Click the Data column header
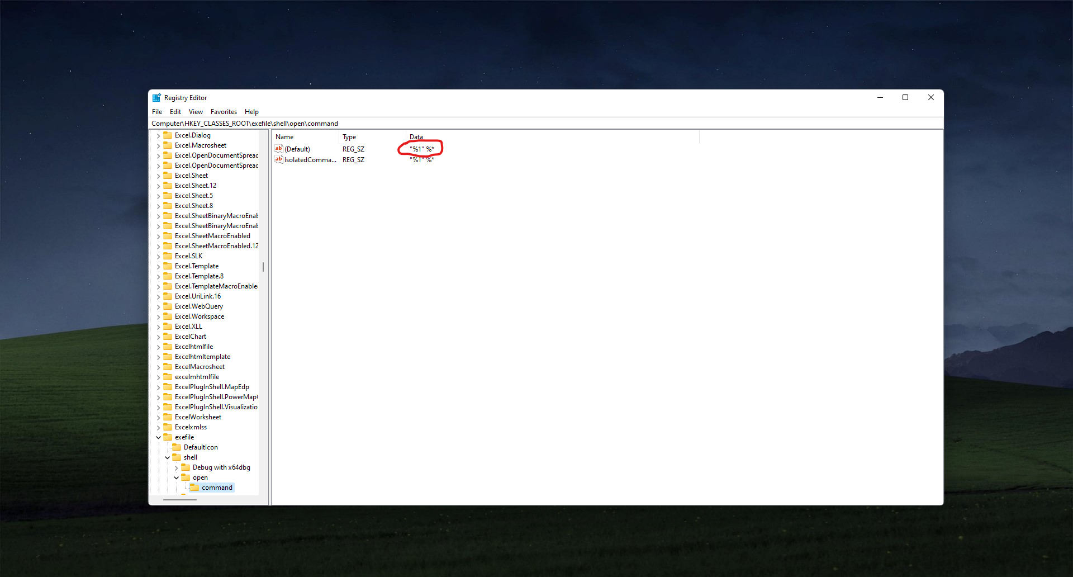The image size is (1073, 577). [x=553, y=137]
